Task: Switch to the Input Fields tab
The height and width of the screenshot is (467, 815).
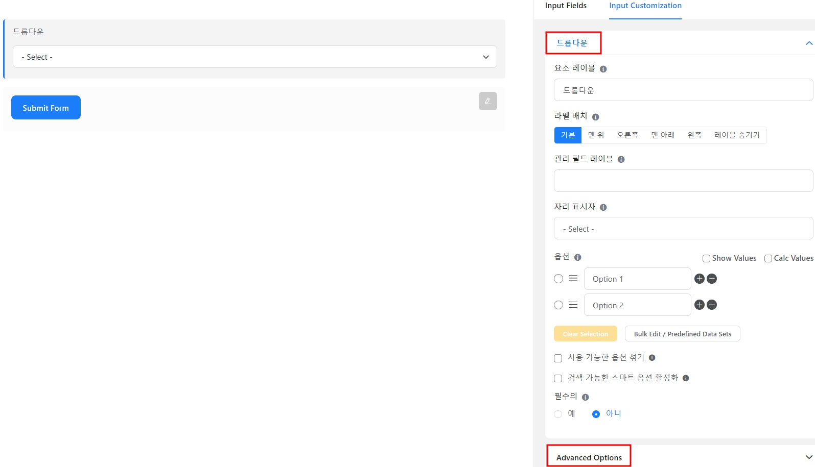Action: pyautogui.click(x=566, y=6)
